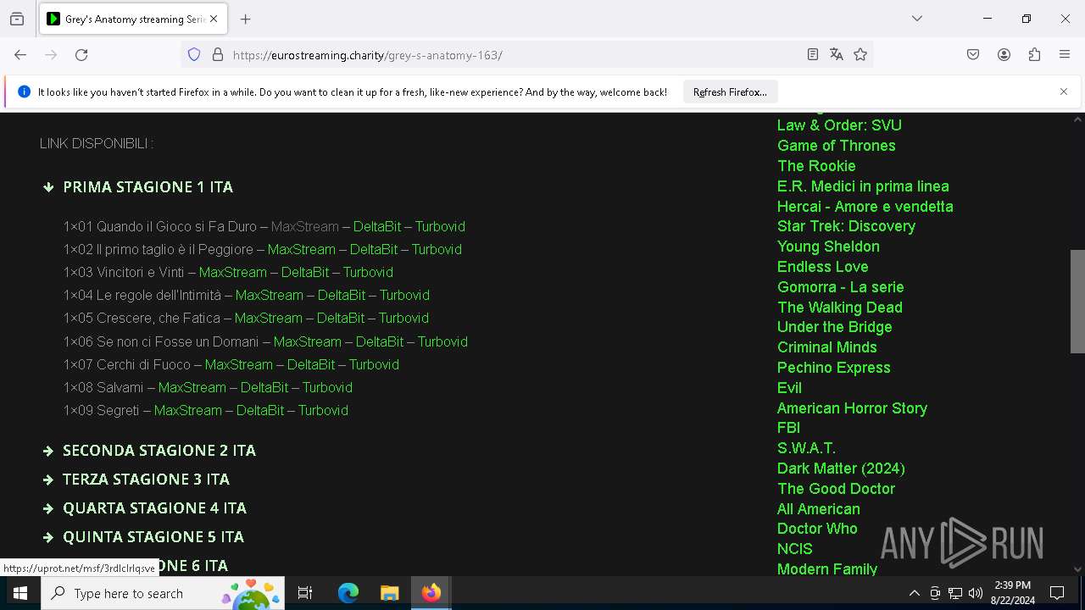Open MaxStream link for 1×08 Salvami

pos(192,387)
